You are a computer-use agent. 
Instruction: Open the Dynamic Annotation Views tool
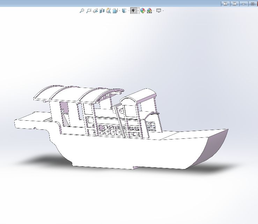pyautogui.click(x=108, y=11)
